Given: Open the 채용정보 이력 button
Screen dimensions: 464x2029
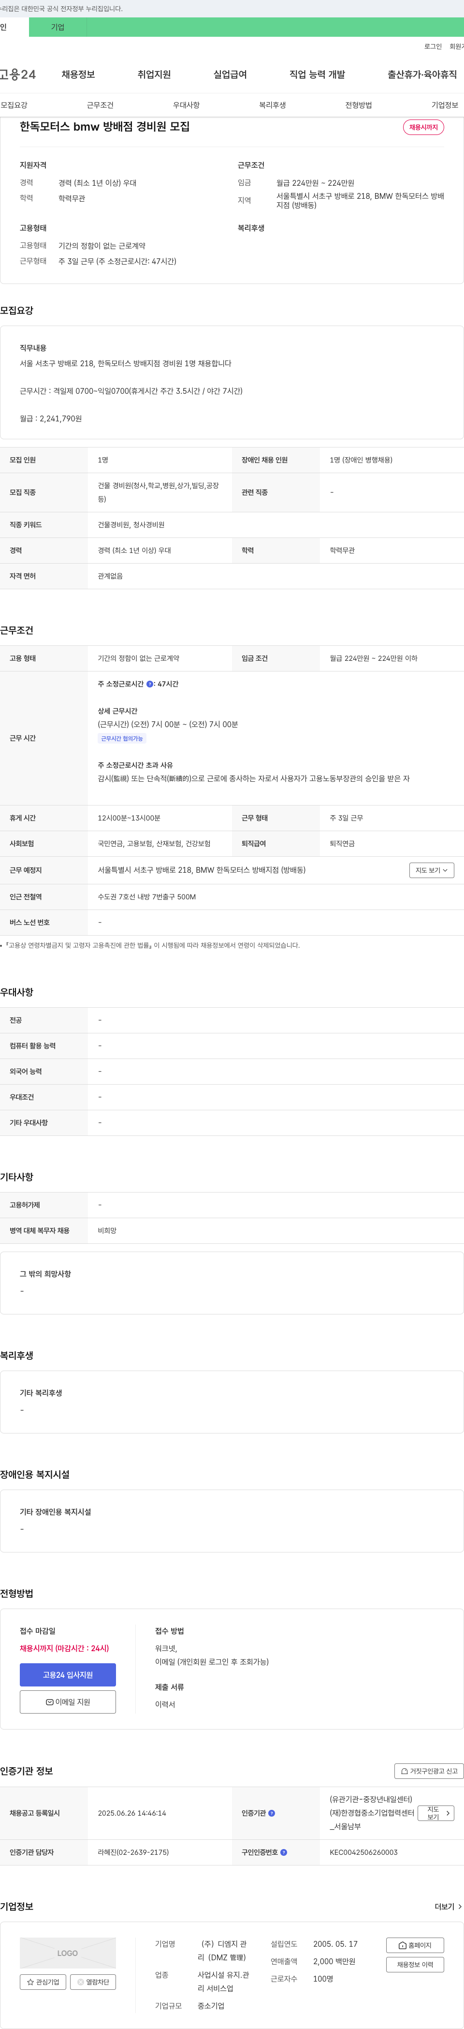Looking at the screenshot, I should (415, 1964).
